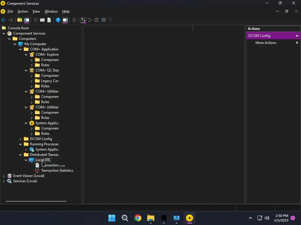Select Detail view toolbar button
The image size is (301, 225).
pos(103,20)
